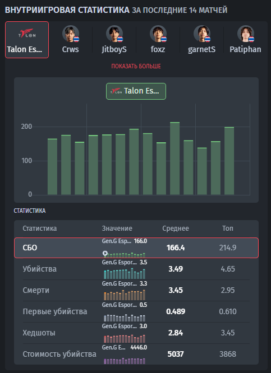The image size is (271, 373).
Task: Click top value 214.9
Action: click(x=228, y=248)
